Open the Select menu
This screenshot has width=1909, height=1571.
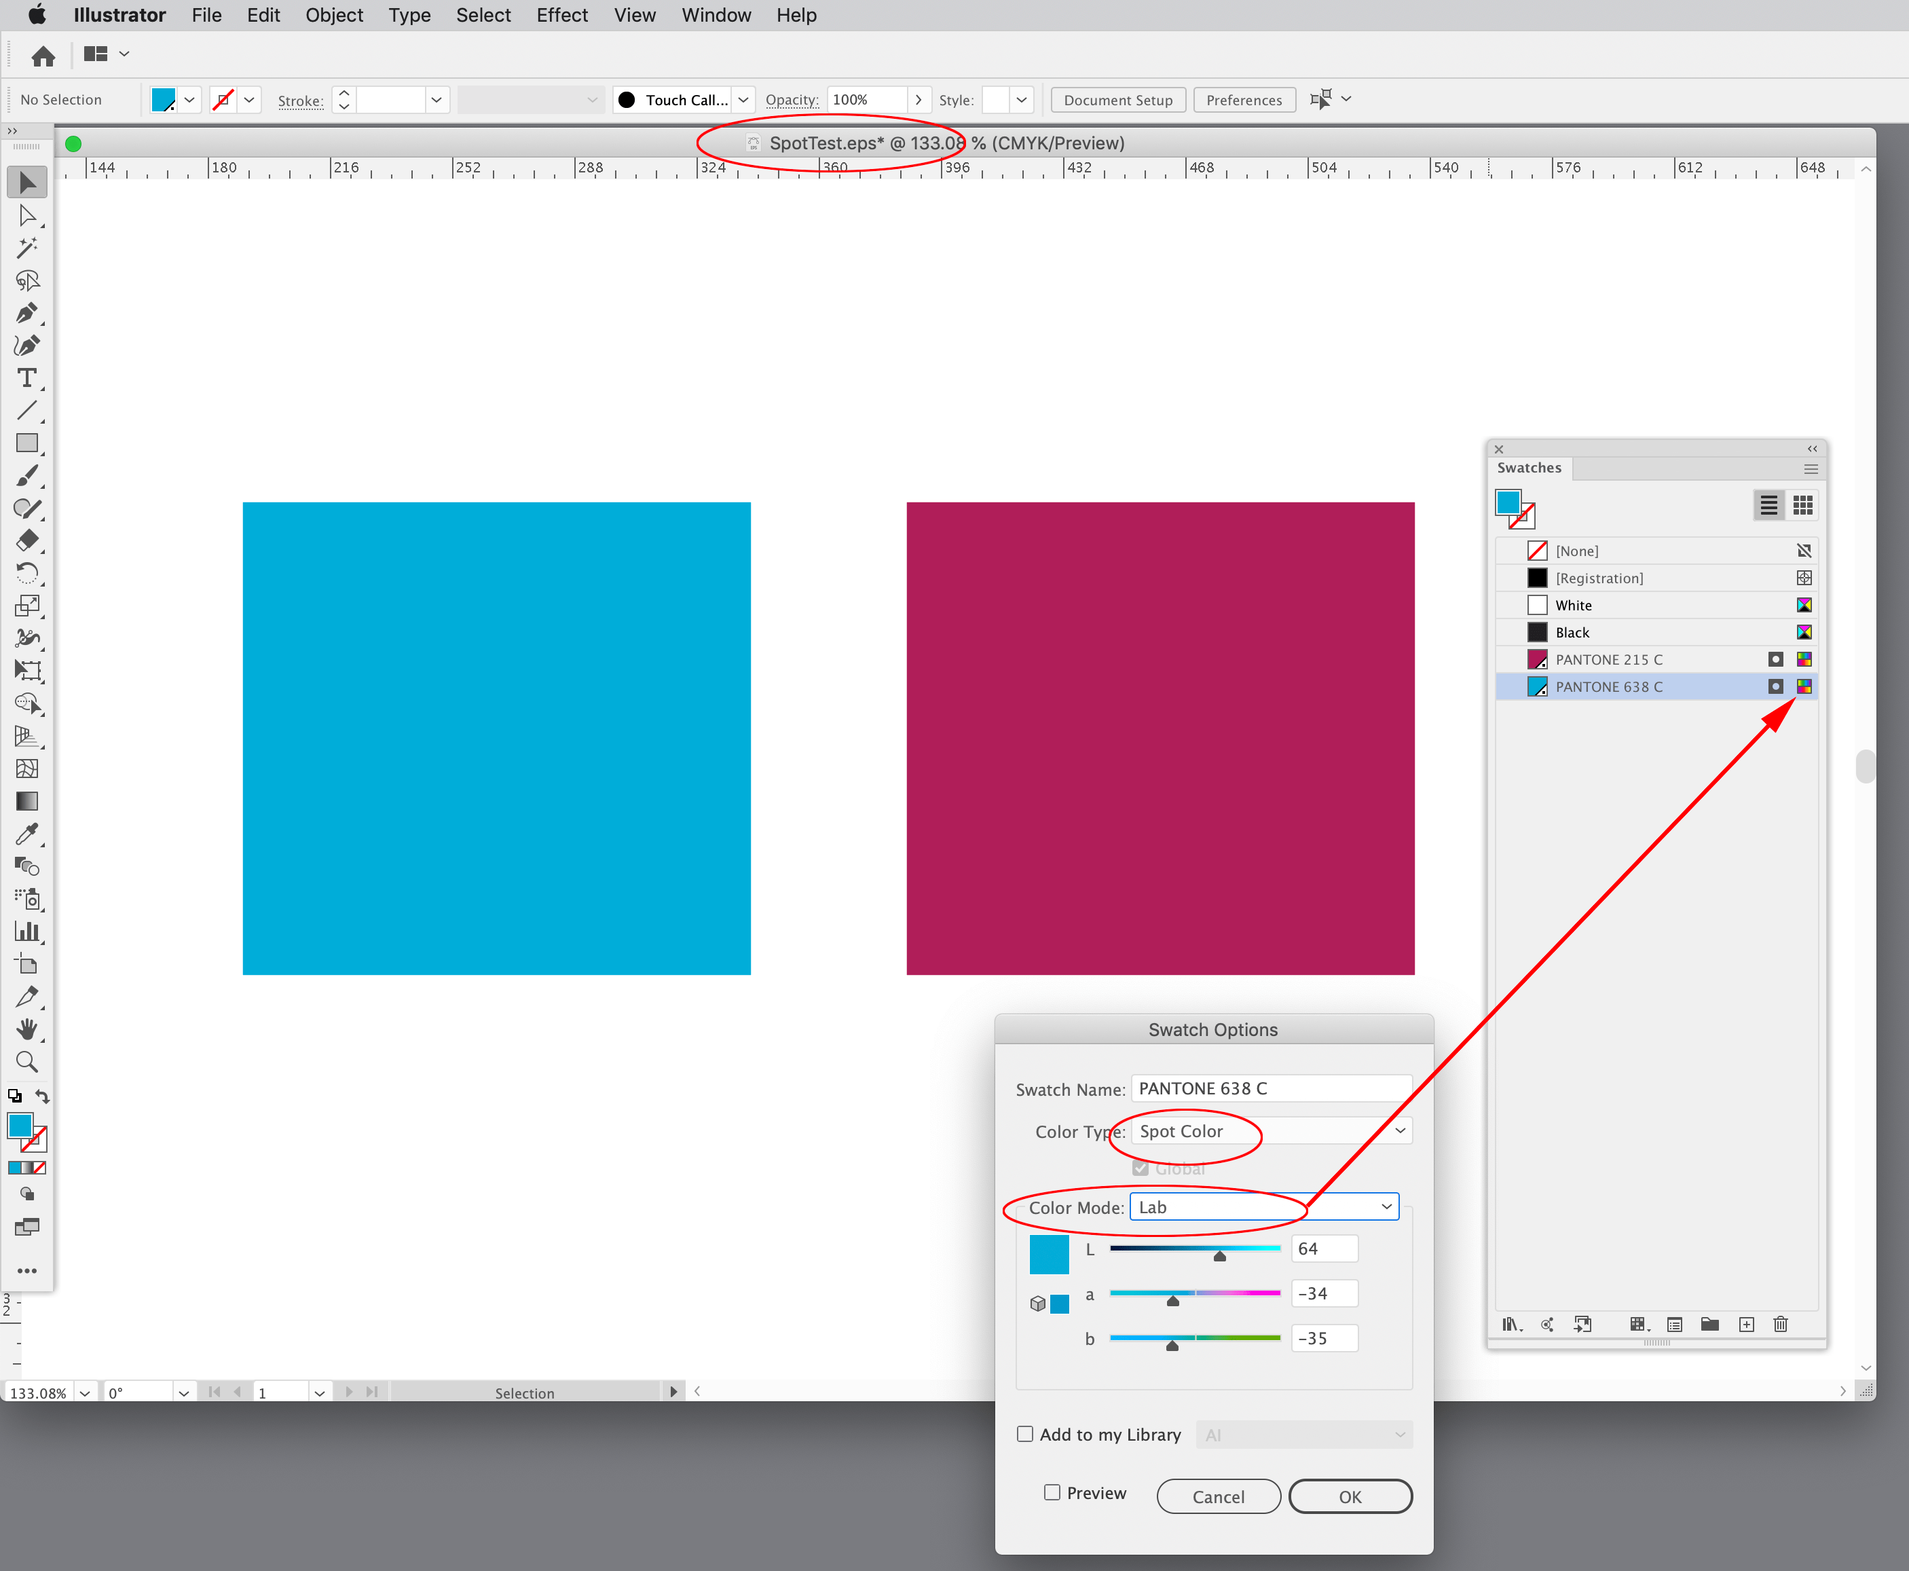pyautogui.click(x=483, y=14)
